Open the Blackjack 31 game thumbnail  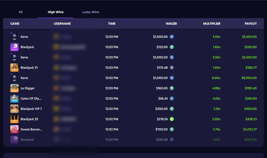pos(14,68)
